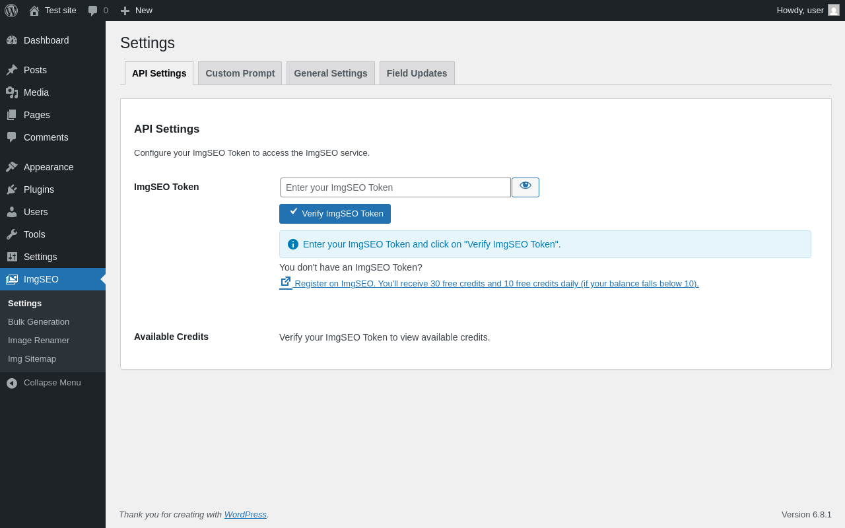Screen dimensions: 845x528
Task: Click the New label in admin bar
Action: click(144, 11)
